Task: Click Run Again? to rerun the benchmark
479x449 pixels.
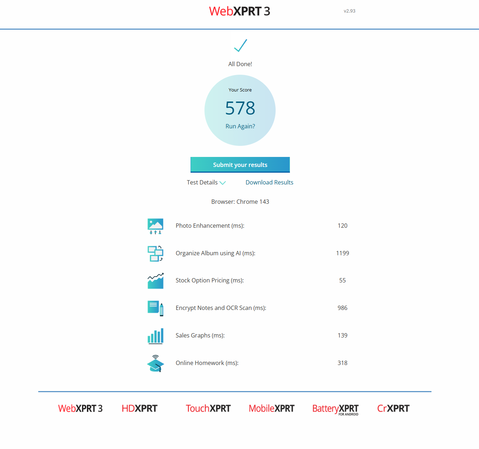Action: pos(240,126)
